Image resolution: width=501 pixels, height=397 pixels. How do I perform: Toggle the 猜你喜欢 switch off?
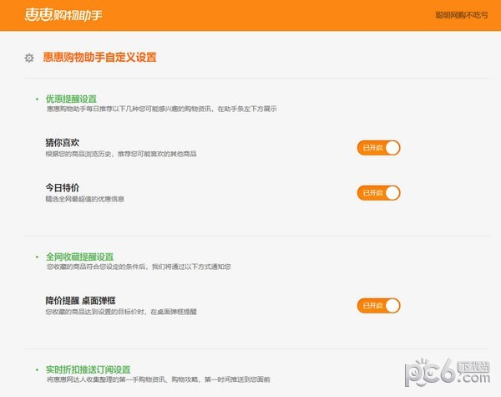pyautogui.click(x=378, y=148)
